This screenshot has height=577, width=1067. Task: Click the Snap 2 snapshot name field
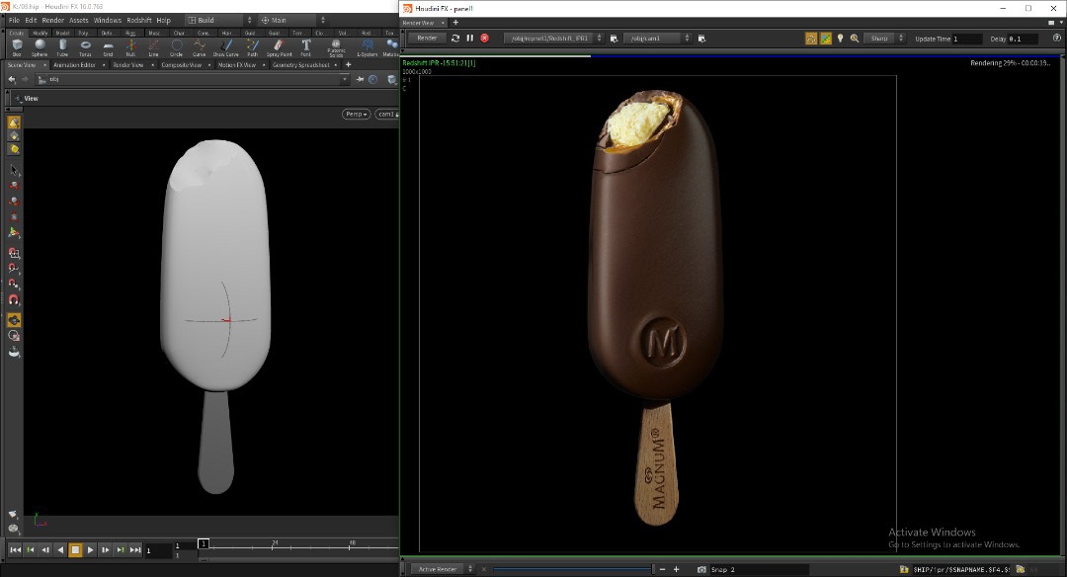759,569
